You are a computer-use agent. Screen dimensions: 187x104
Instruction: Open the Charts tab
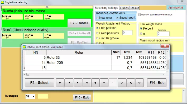click(124, 8)
